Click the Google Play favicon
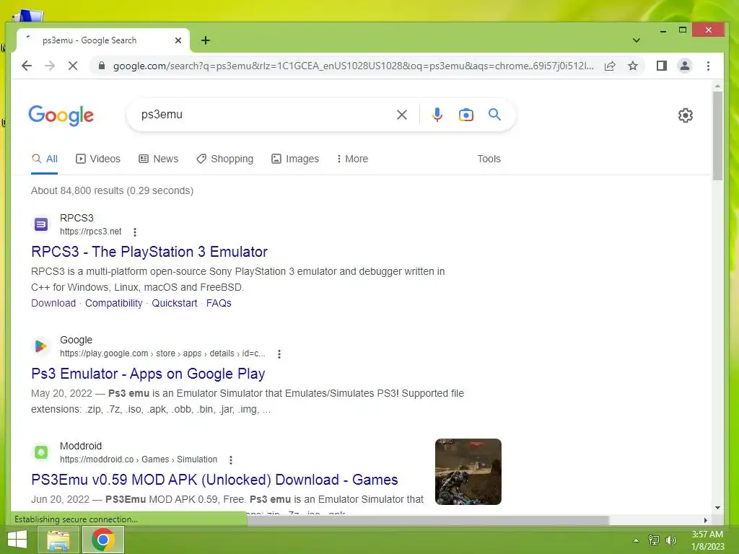The width and height of the screenshot is (739, 554). tap(41, 346)
